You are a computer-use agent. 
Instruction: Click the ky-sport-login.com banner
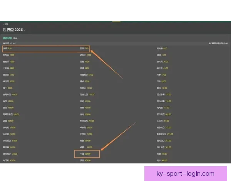tap(186, 174)
